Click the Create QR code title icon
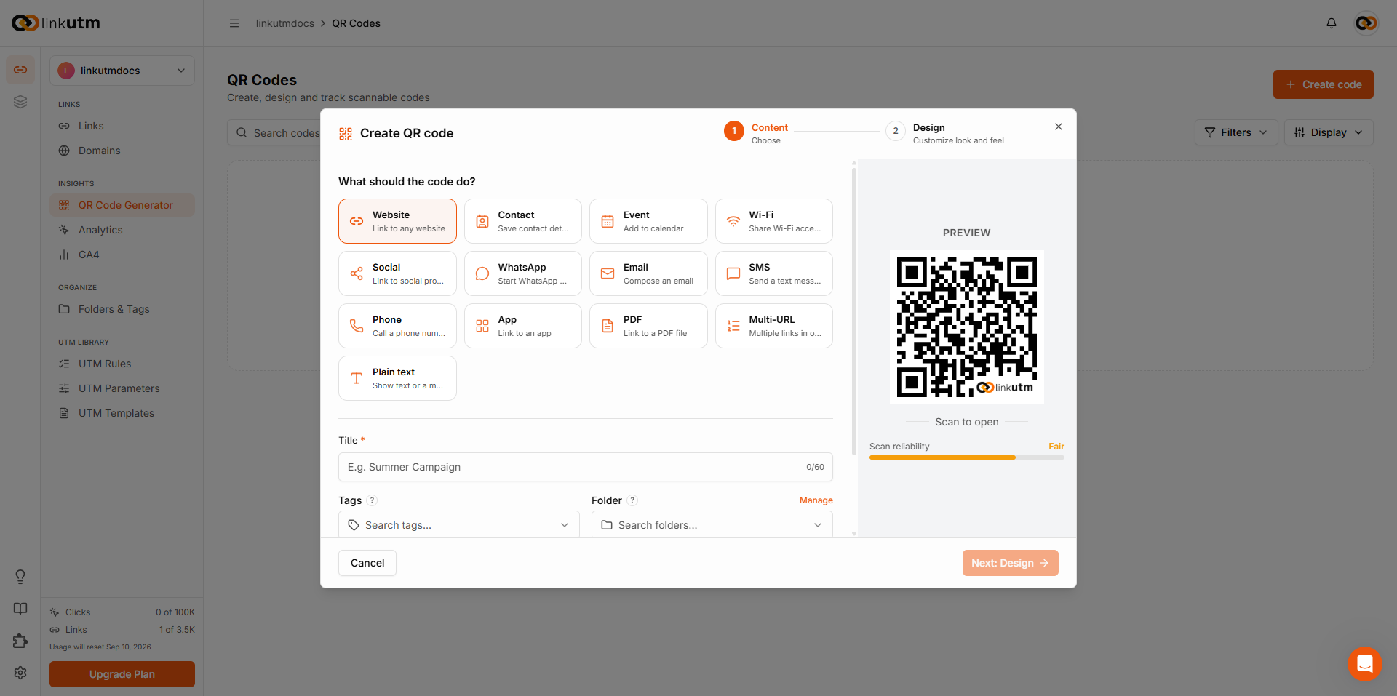Viewport: 1397px width, 696px height. pyautogui.click(x=346, y=133)
